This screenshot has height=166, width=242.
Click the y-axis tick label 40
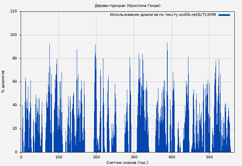[x=15, y=105]
